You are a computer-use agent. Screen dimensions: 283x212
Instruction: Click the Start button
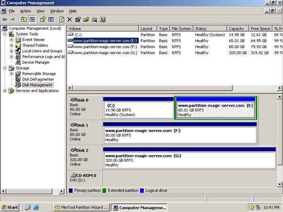pyautogui.click(x=10, y=207)
